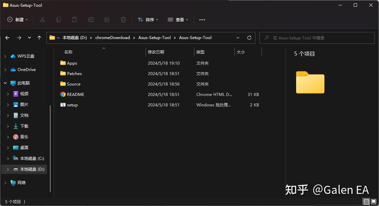
Task: Click the Rename icon in toolbar
Action: click(91, 20)
